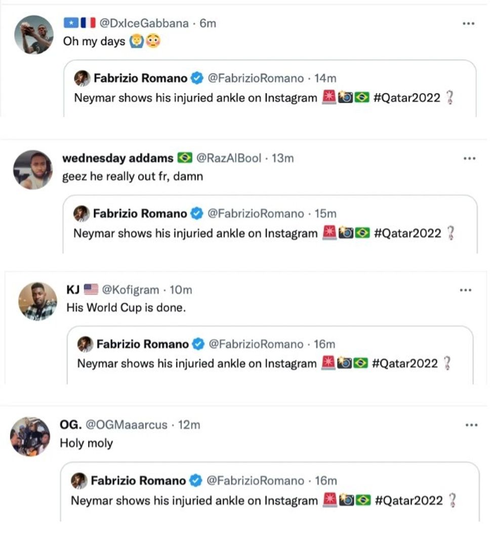Open more options on wednesday addams' tweet
The height and width of the screenshot is (536, 496).
[x=469, y=158]
